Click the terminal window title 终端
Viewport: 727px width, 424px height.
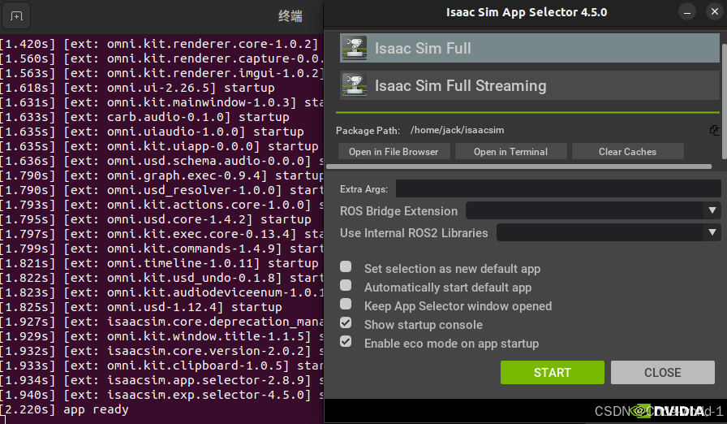coord(290,17)
